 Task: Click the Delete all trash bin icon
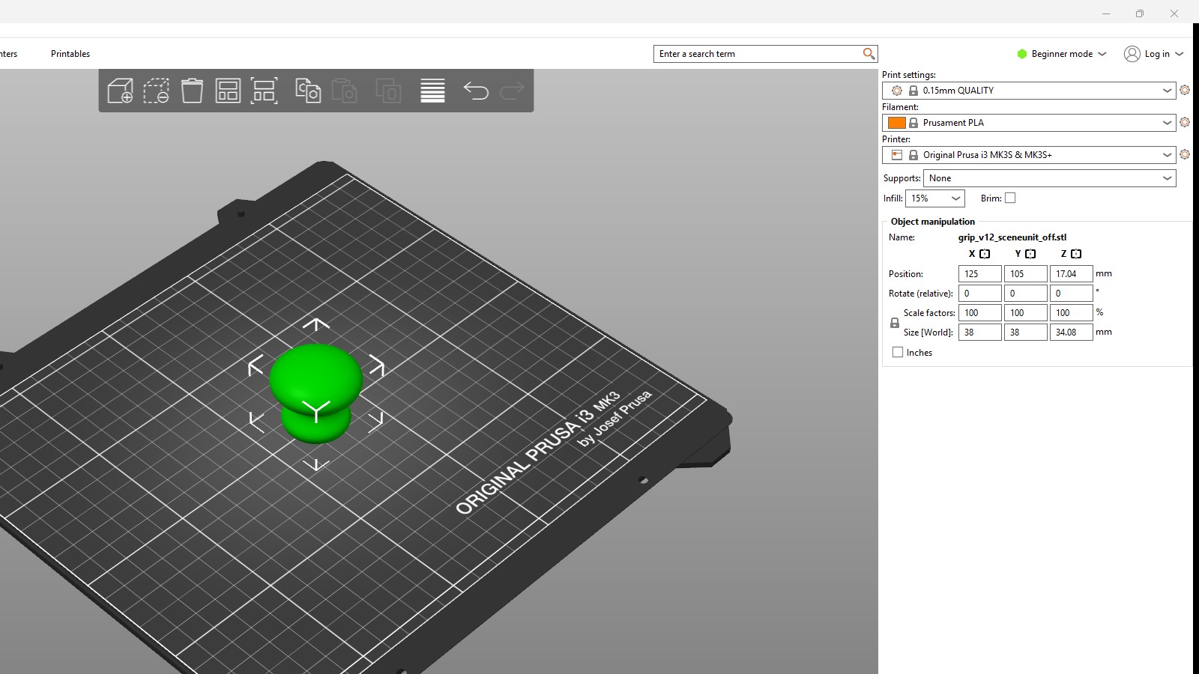[192, 91]
